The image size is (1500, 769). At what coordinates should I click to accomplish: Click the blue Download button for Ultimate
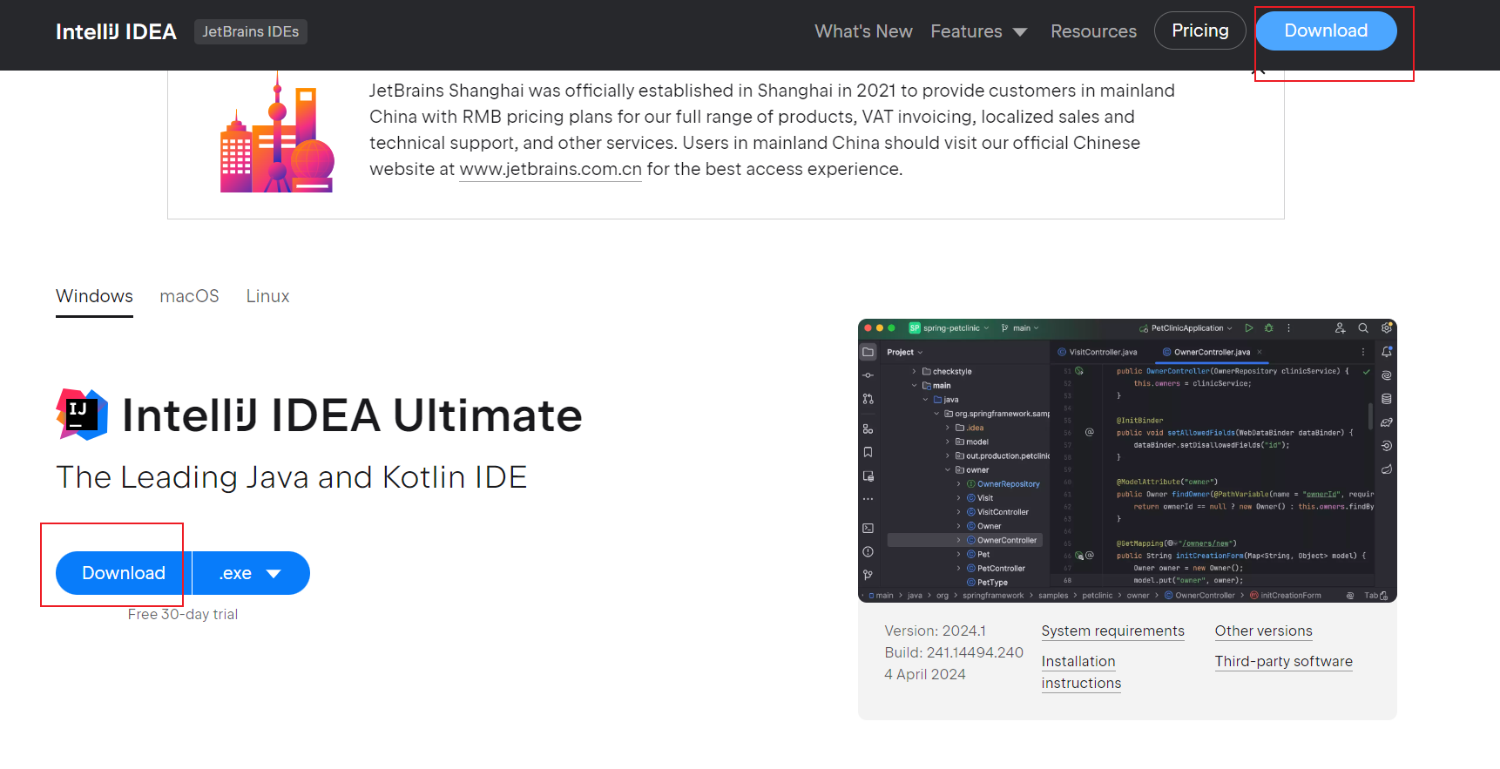pos(124,573)
